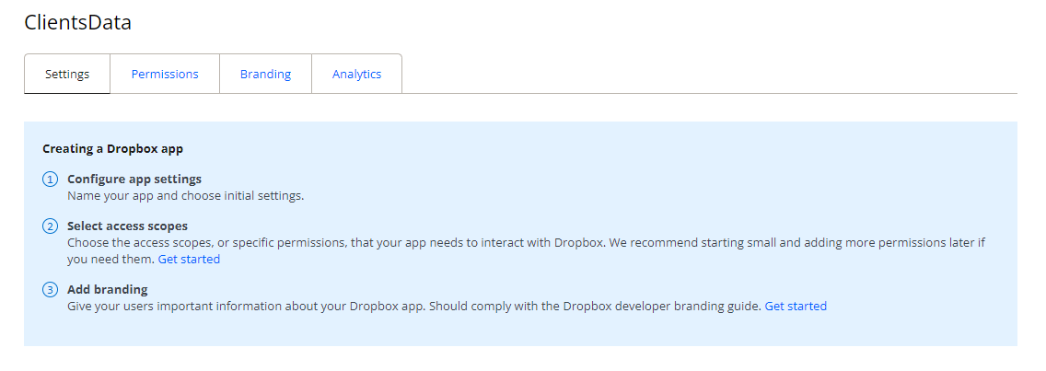Click the step 2 circled number icon
Image resolution: width=1046 pixels, height=371 pixels.
tap(51, 226)
